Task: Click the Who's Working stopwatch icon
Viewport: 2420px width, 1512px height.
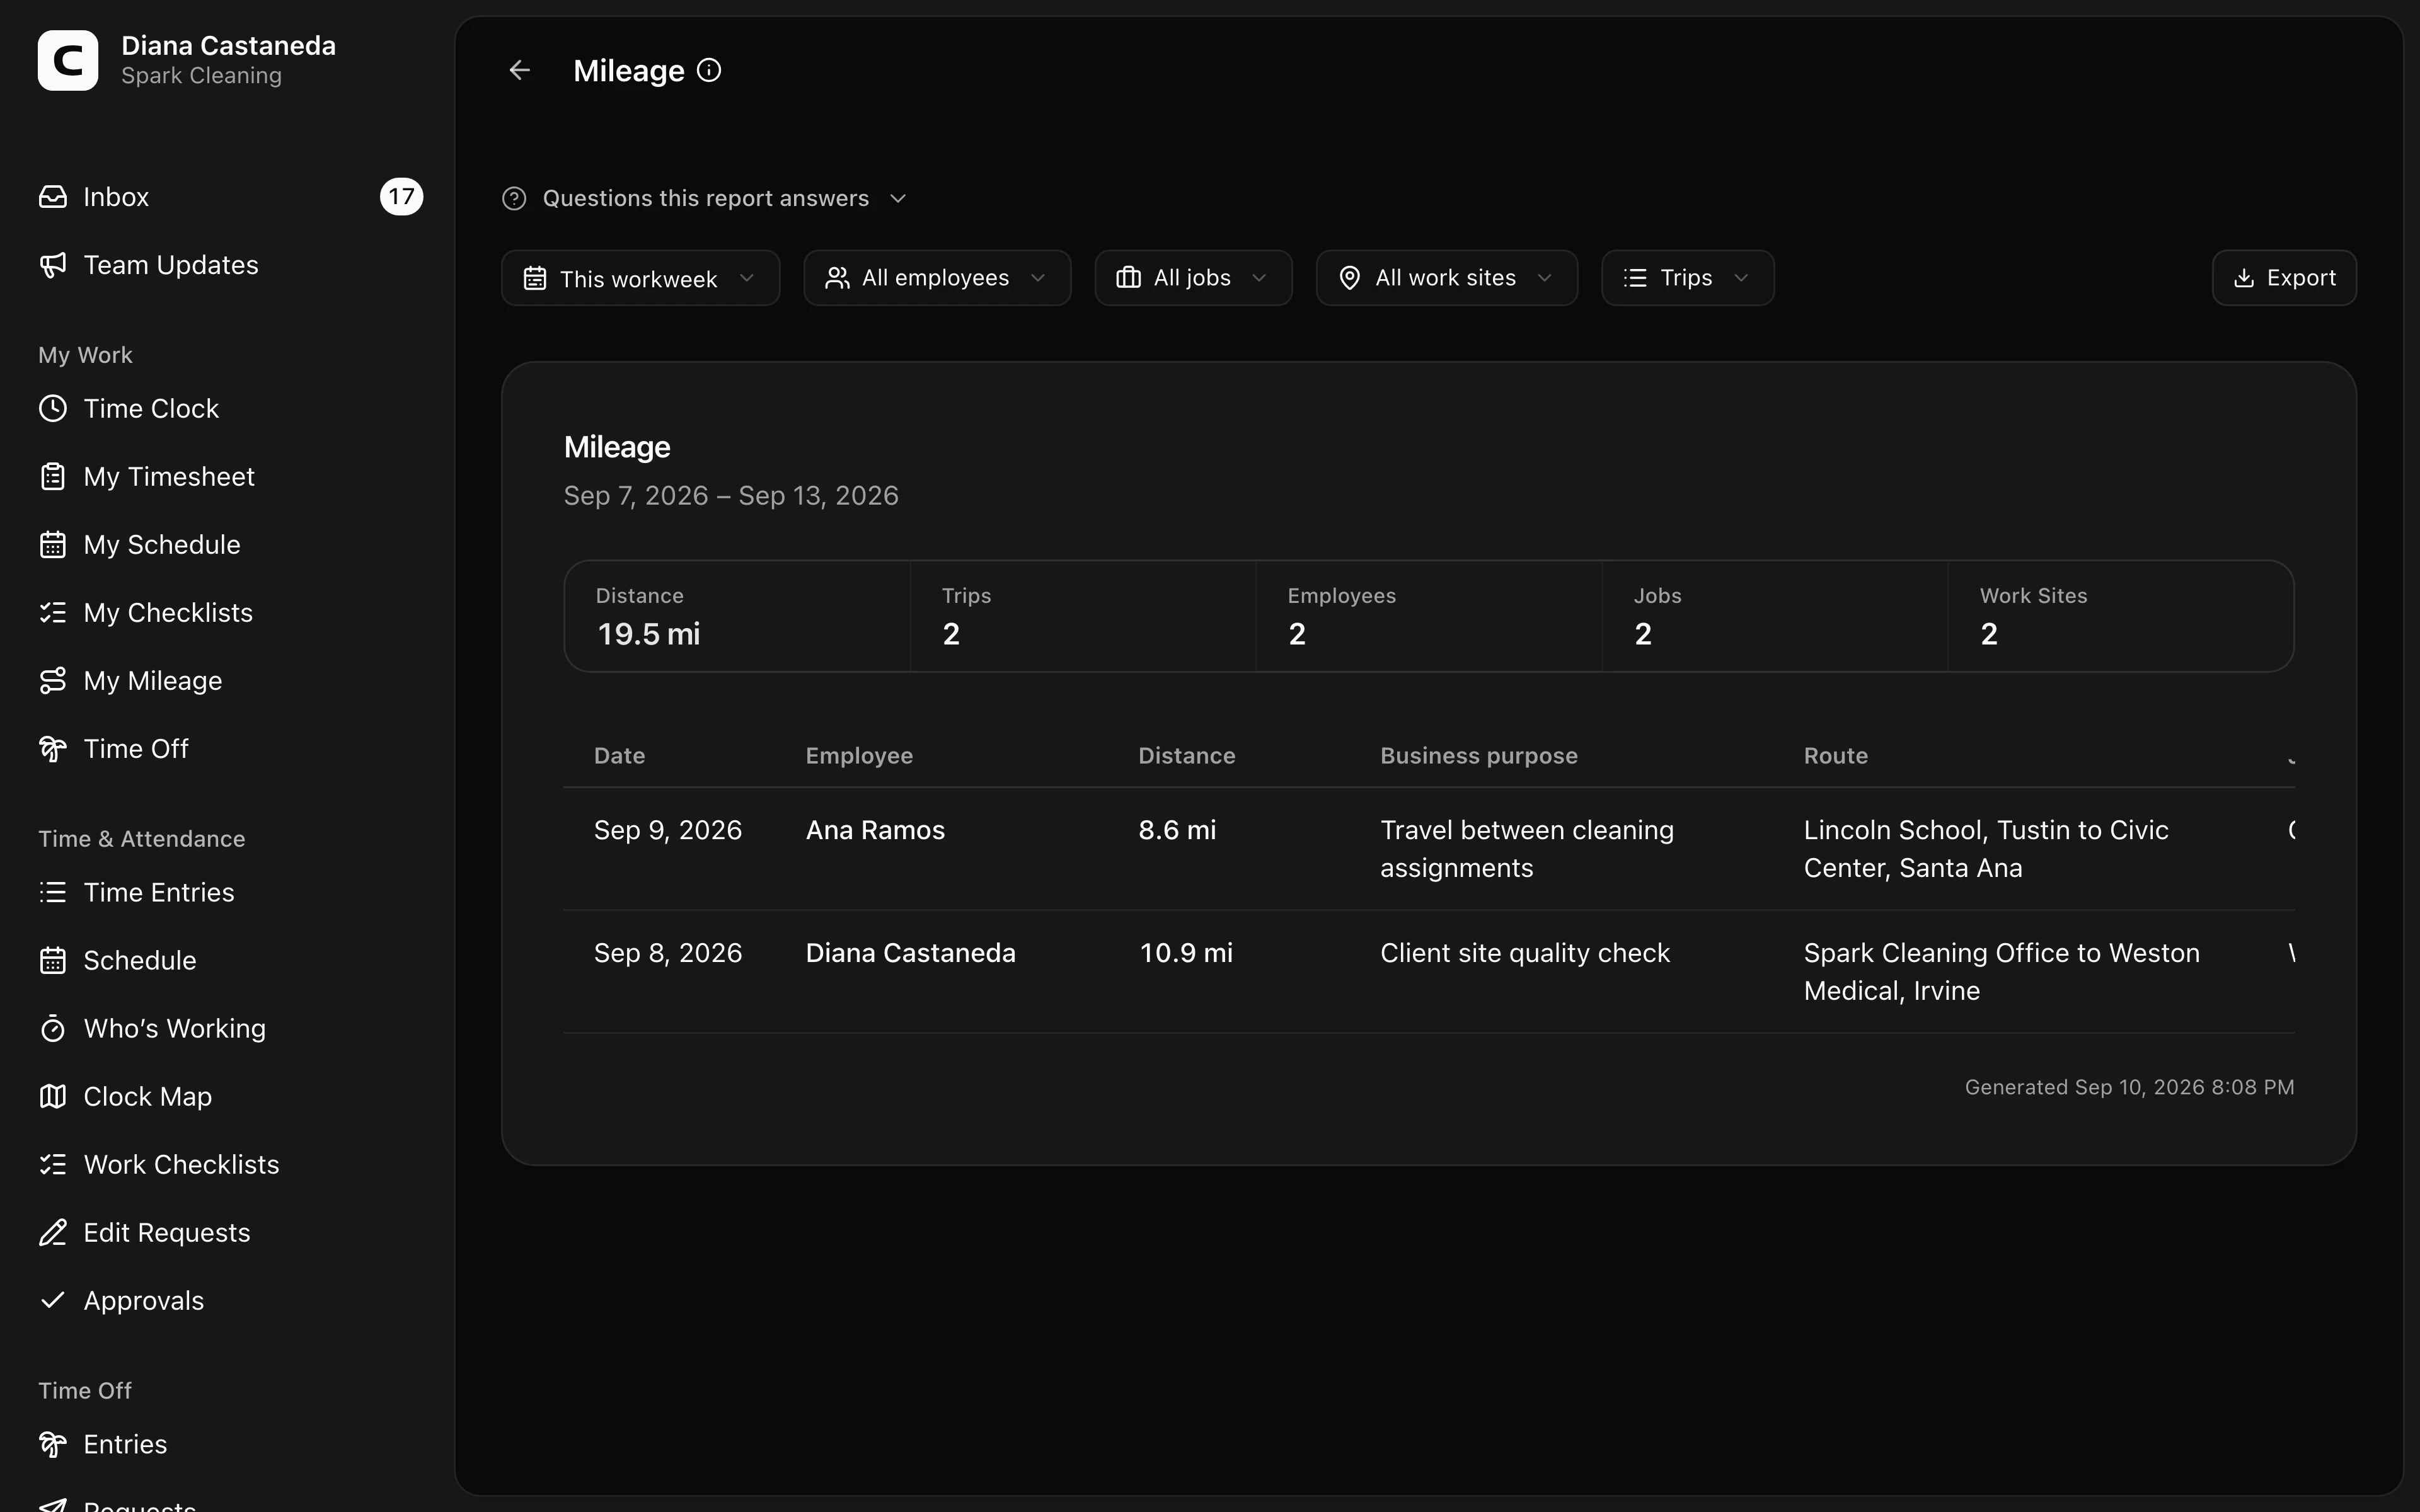Action: (53, 1029)
